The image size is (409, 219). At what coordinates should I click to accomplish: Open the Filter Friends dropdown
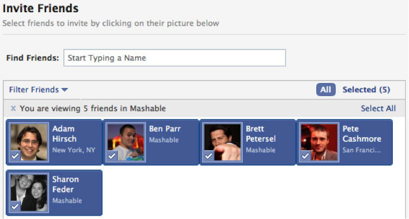(38, 90)
